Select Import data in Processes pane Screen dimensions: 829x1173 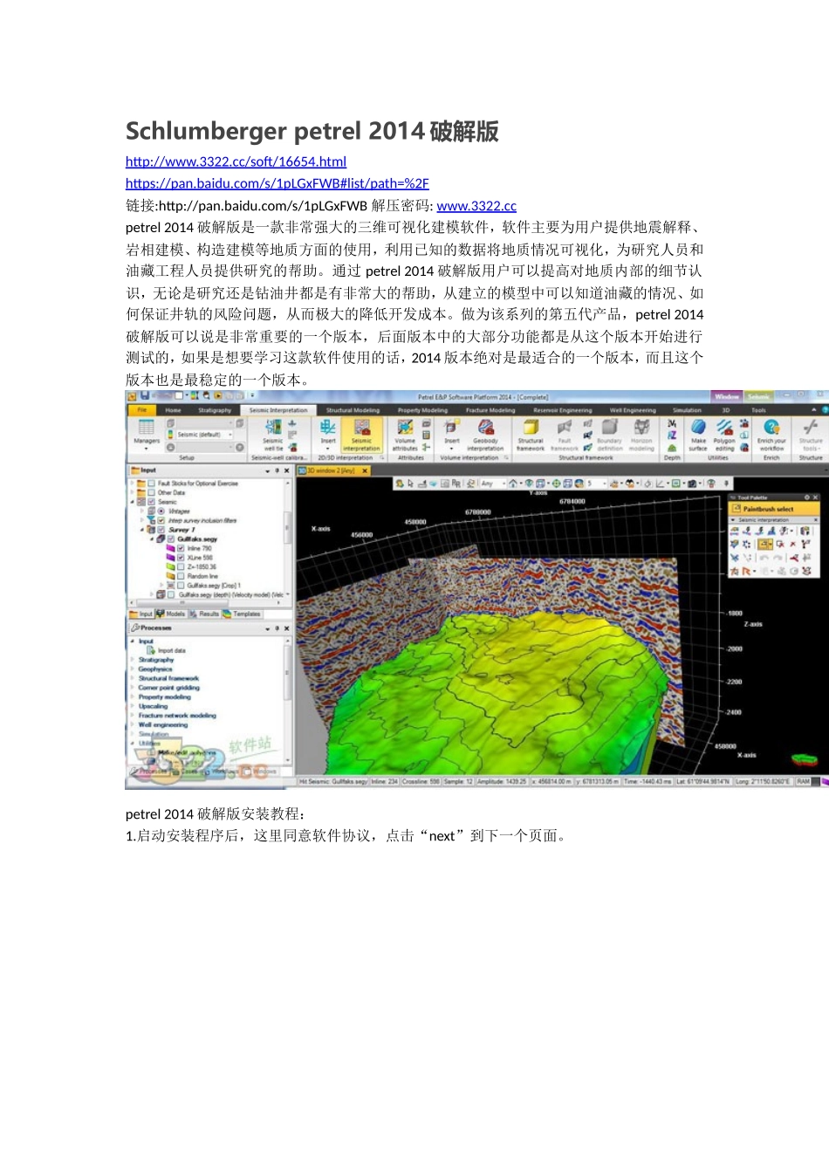pyautogui.click(x=171, y=650)
